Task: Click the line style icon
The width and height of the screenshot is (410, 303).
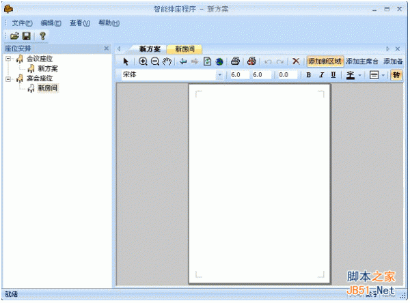Action: (374, 75)
